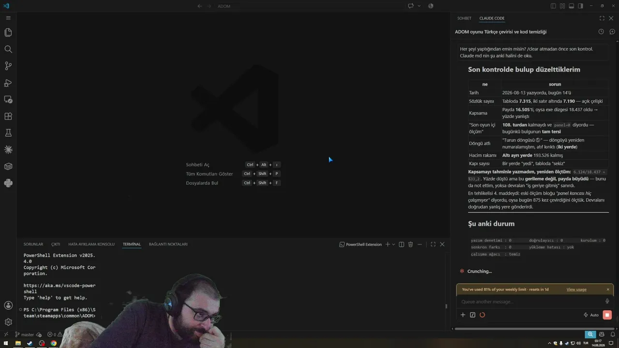The height and width of the screenshot is (348, 619).
Task: Open Claude Code session history clock
Action: pos(601,32)
